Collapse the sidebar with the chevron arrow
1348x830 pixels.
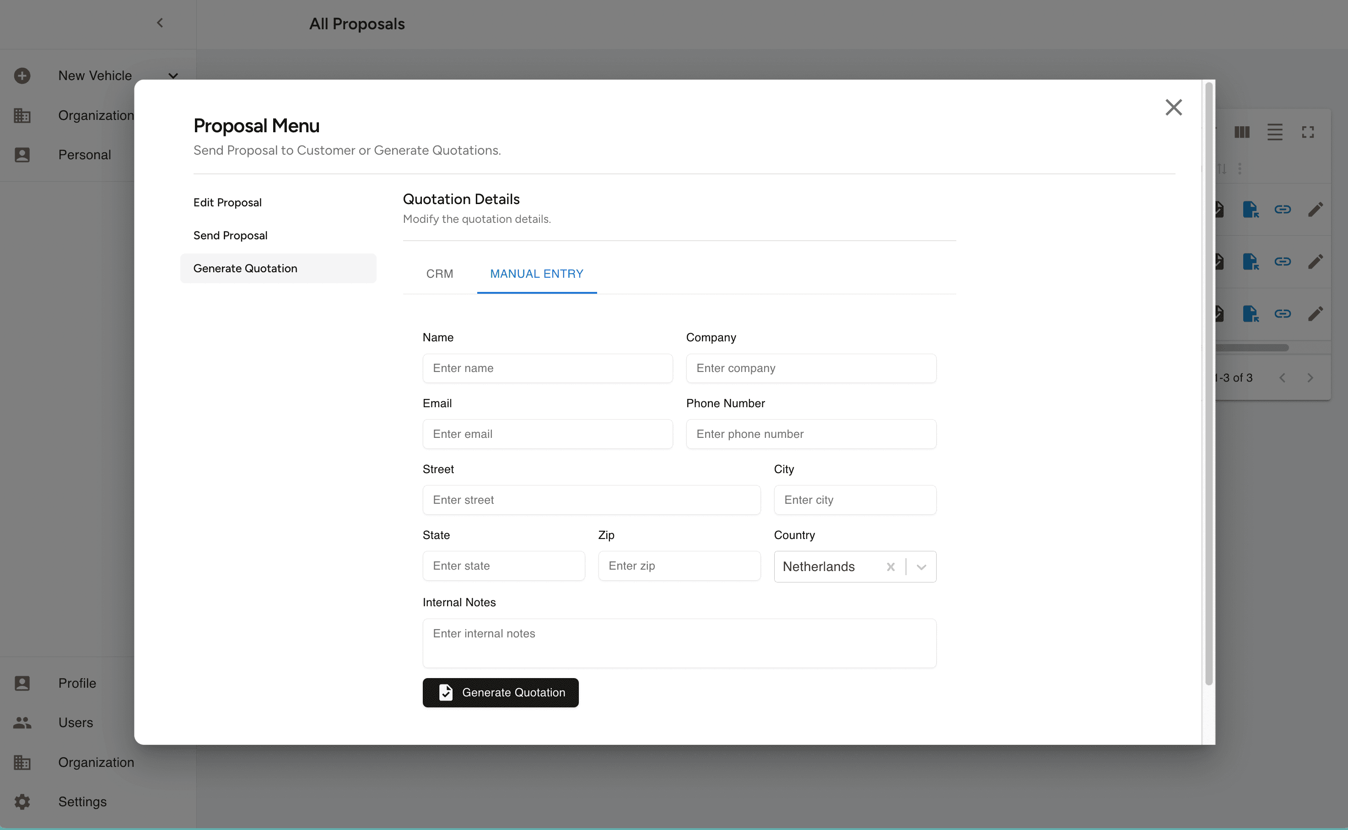[x=160, y=23]
